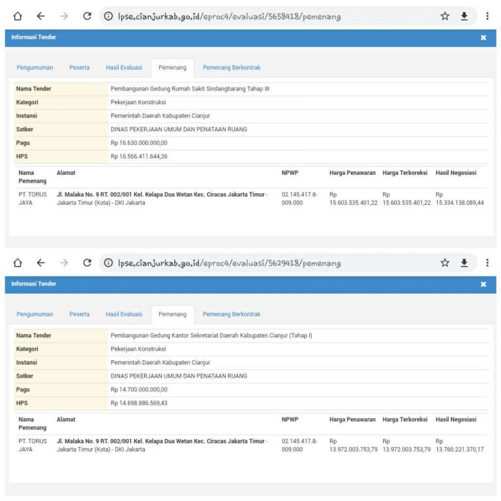Screen dimensions: 501x501
Task: Switch to Peserta tab of the Sindangbarang tender
Action: click(80, 67)
